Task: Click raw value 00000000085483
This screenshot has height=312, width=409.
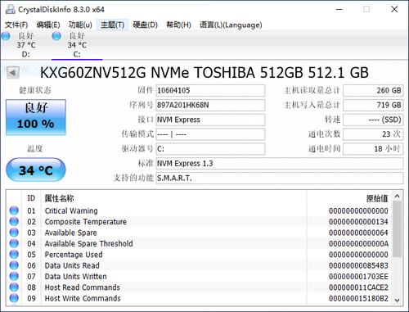Action: tap(358, 265)
